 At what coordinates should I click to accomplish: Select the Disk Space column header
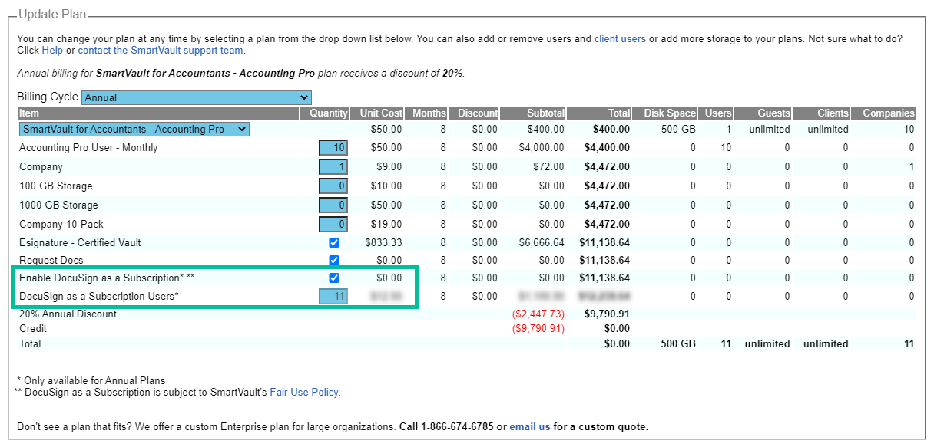click(670, 113)
